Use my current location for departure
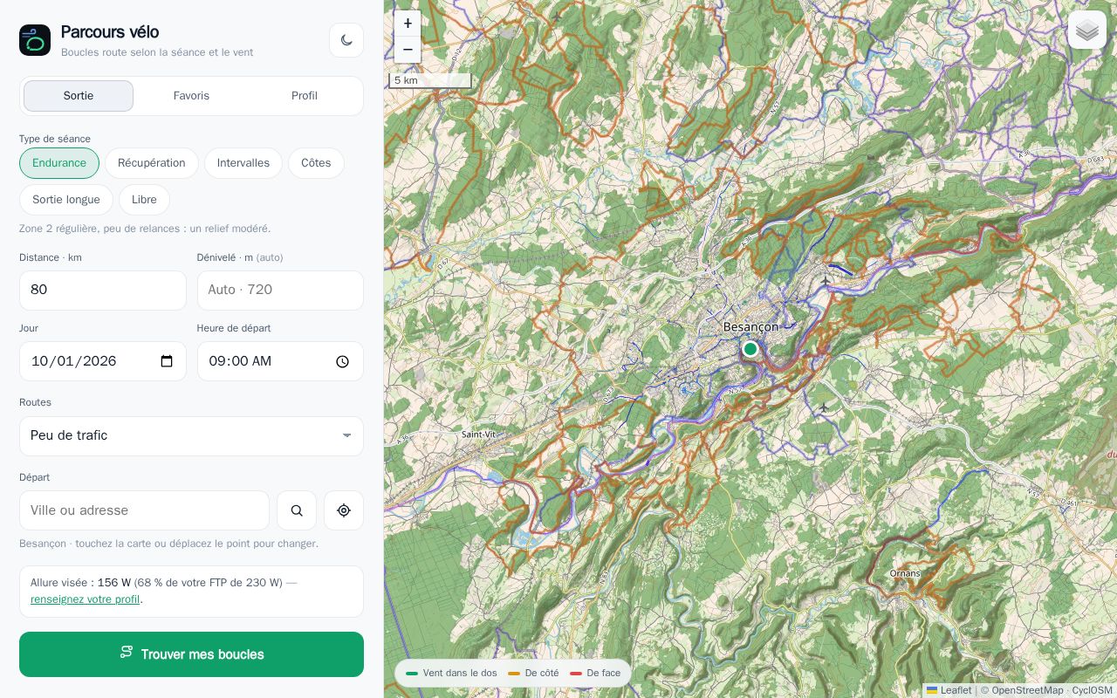This screenshot has height=698, width=1117. [344, 510]
